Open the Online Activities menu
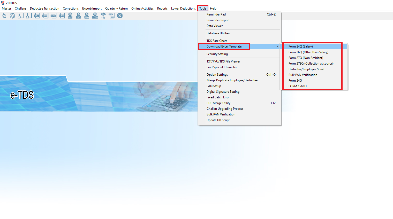 pos(142,9)
